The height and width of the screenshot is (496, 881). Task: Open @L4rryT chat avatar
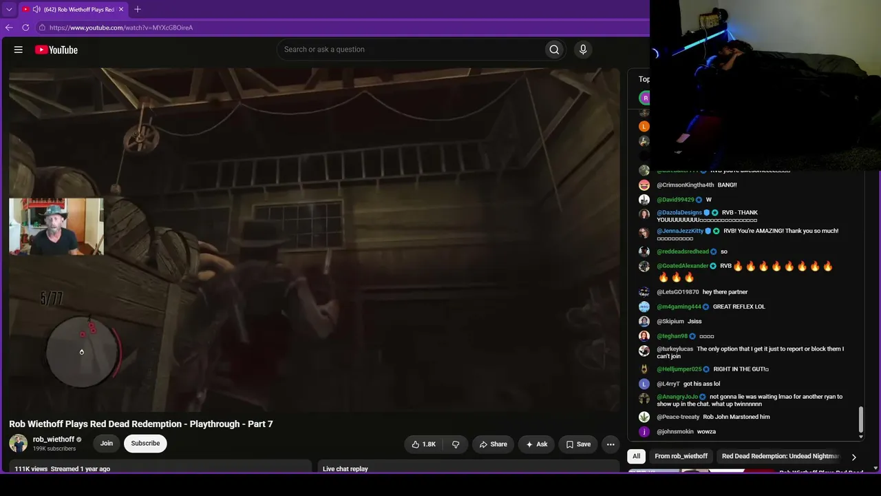click(x=644, y=384)
